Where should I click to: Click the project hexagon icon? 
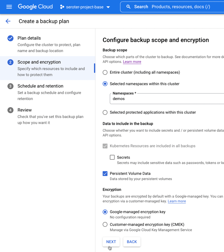(x=62, y=7)
